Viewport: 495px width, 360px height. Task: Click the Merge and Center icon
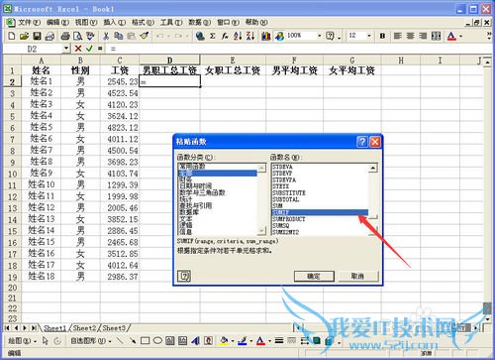[x=436, y=36]
